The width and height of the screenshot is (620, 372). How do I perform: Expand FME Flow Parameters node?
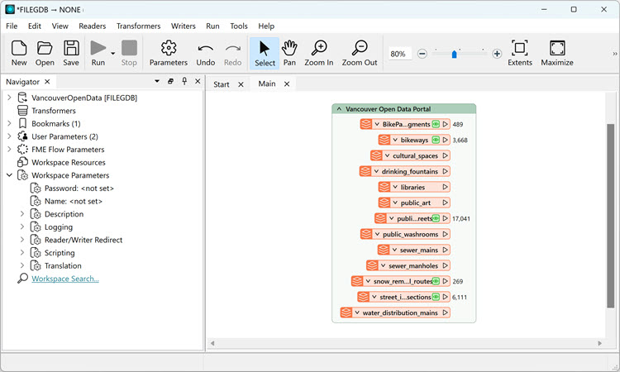click(x=9, y=149)
